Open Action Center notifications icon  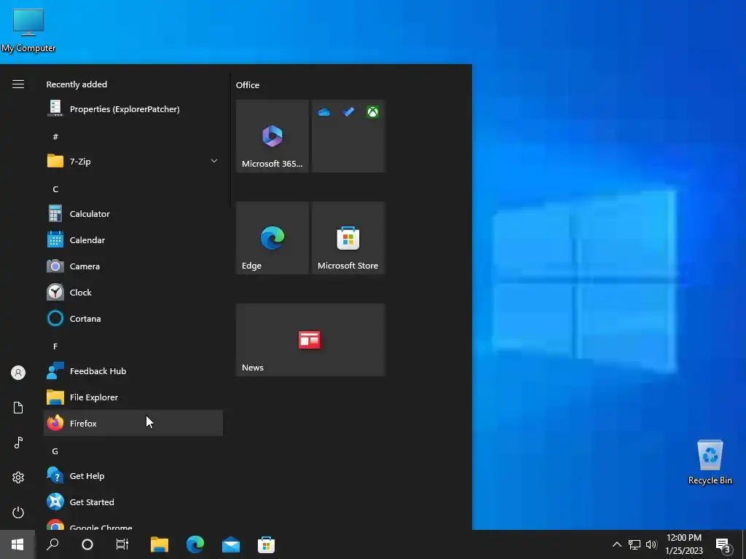click(723, 544)
